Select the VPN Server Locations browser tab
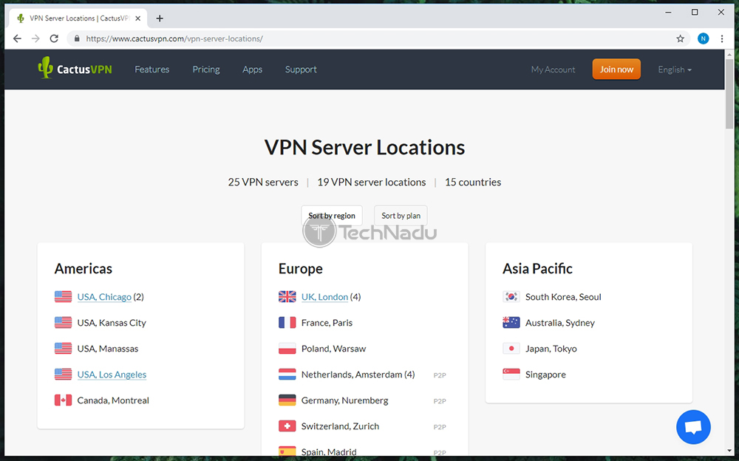Viewport: 739px width, 461px height. click(78, 18)
